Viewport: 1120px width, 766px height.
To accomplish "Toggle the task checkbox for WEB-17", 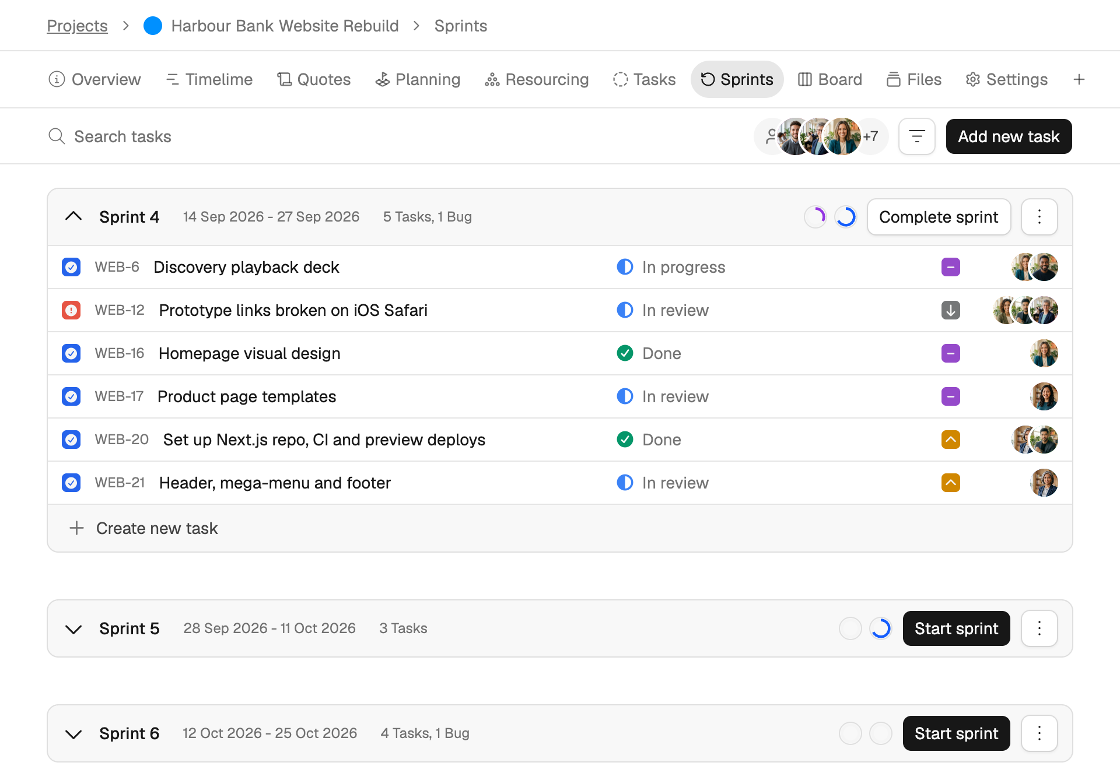I will [x=71, y=396].
